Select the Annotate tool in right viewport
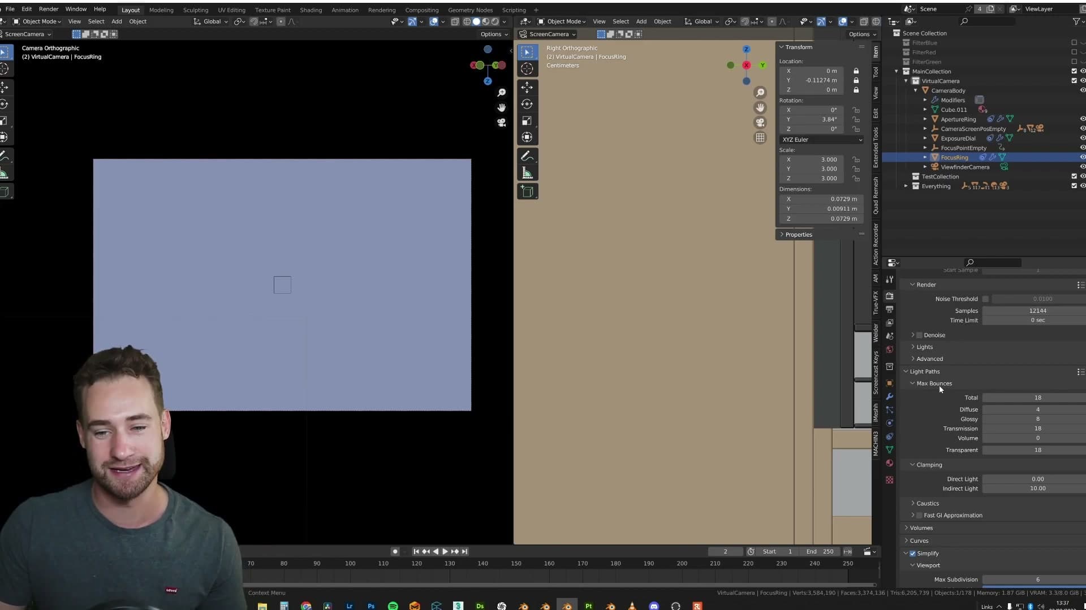This screenshot has width=1086, height=610. point(527,156)
